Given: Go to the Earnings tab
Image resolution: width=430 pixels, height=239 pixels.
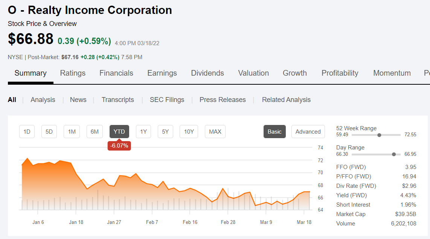Looking at the screenshot, I should point(162,73).
